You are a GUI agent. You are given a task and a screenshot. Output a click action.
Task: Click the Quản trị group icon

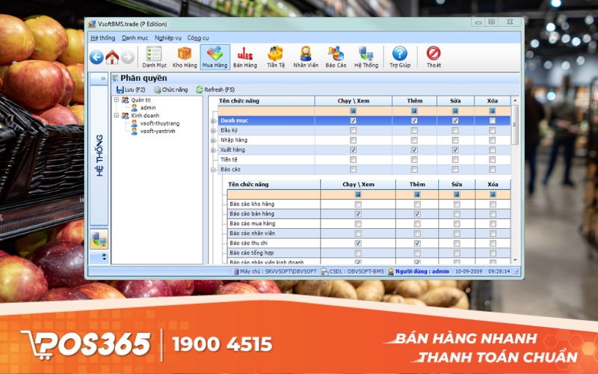pos(125,100)
